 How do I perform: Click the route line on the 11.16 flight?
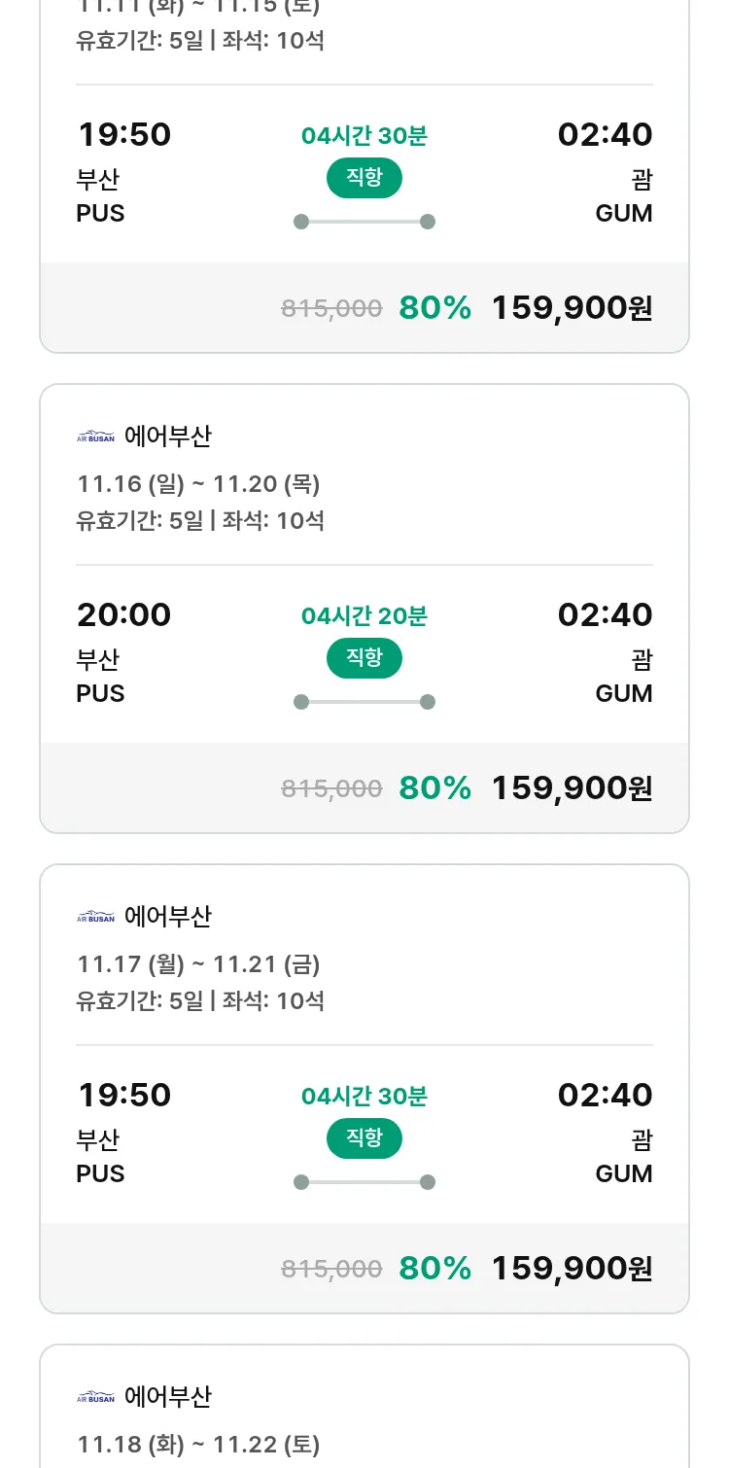[x=364, y=702]
